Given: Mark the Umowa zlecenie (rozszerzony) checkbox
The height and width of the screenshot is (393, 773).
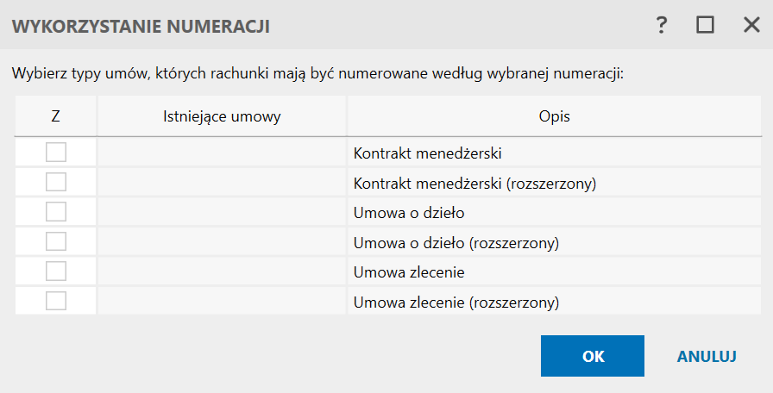Looking at the screenshot, I should pyautogui.click(x=56, y=301).
